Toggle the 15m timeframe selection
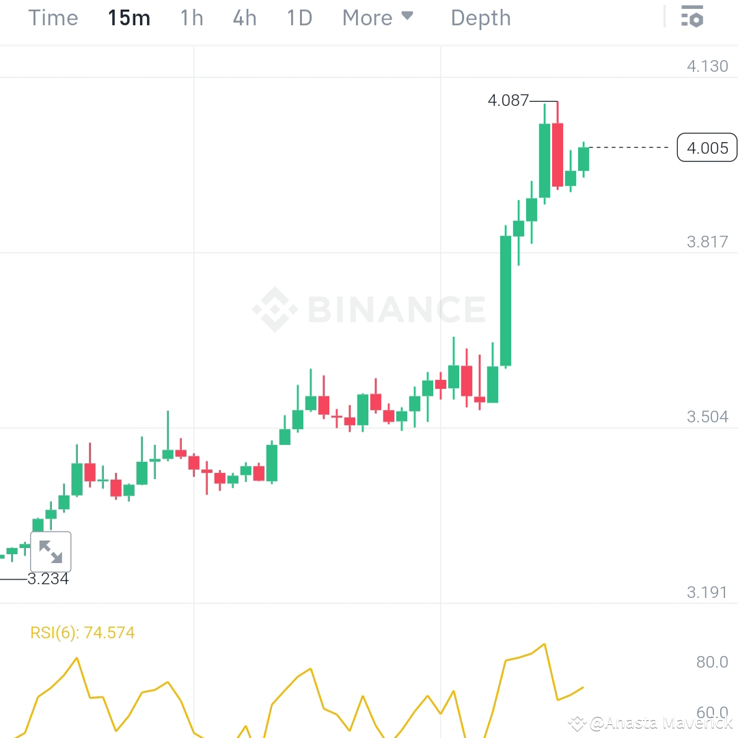Image resolution: width=738 pixels, height=738 pixels. tap(128, 18)
